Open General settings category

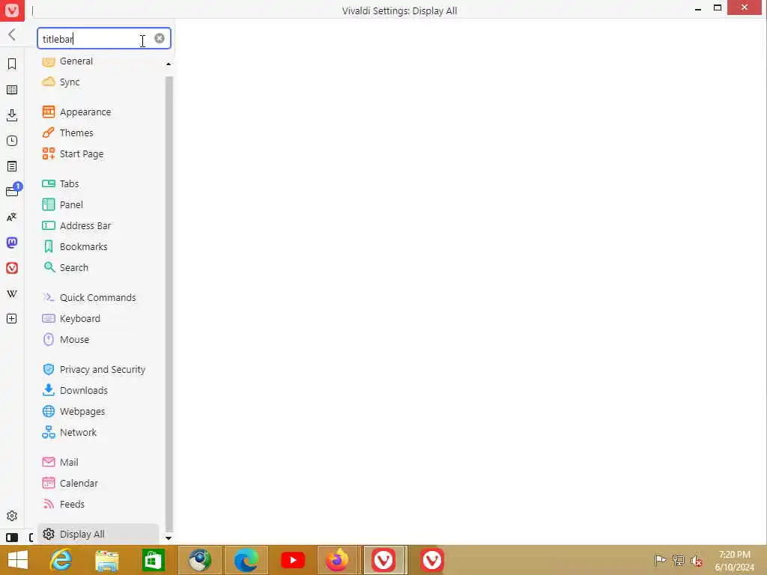98,61
